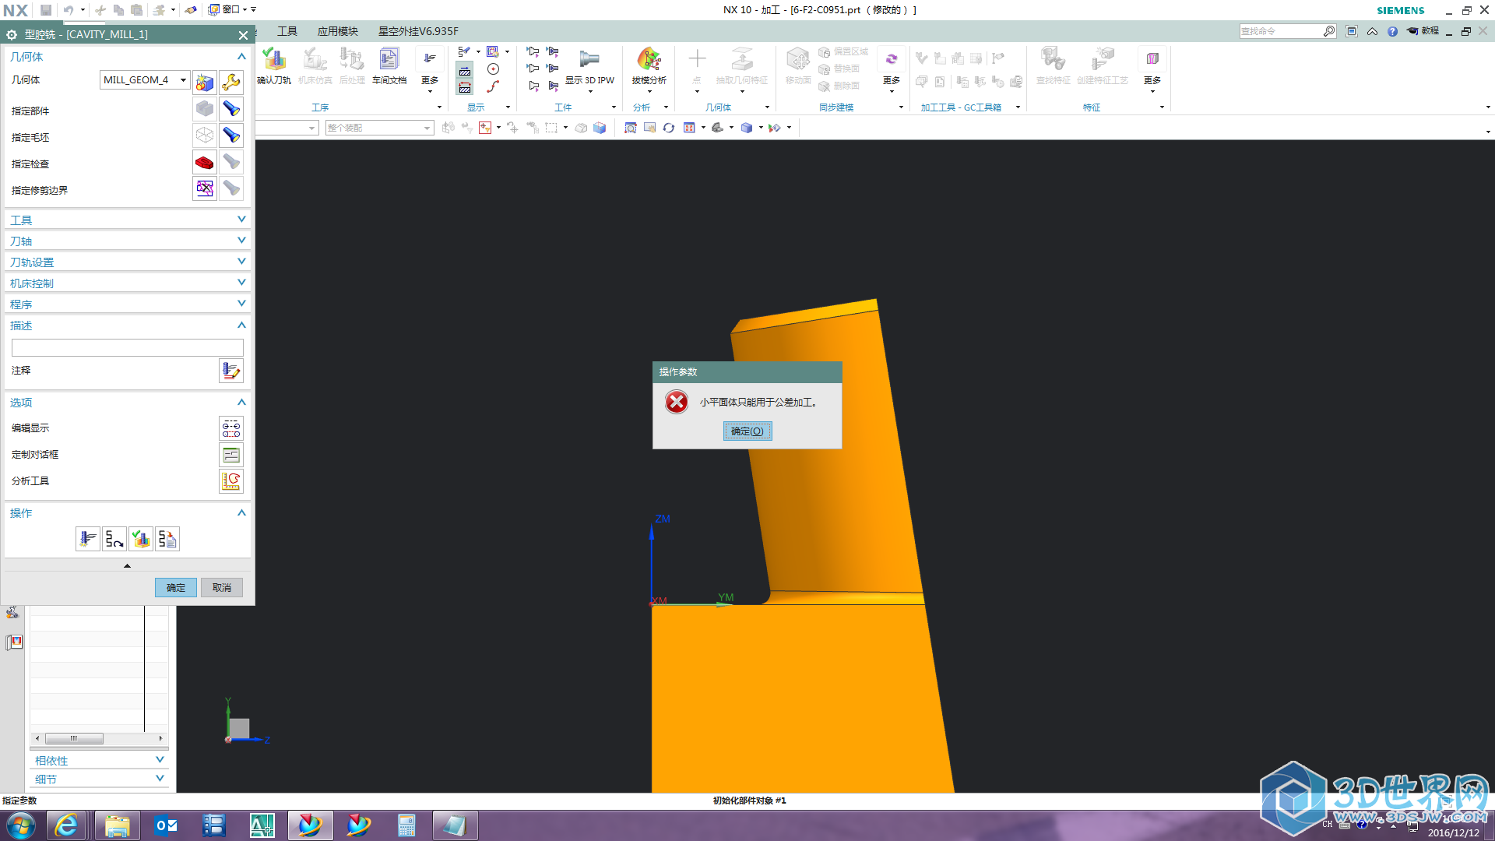This screenshot has height=841, width=1495.
Task: Click the 拔模分析 draft analysis ribbon icon
Action: tap(649, 65)
